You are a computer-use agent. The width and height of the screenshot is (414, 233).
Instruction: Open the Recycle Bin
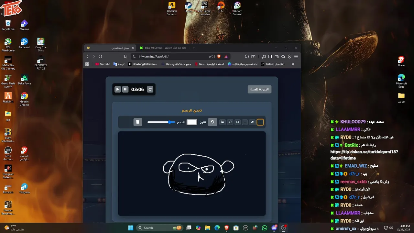8,25
